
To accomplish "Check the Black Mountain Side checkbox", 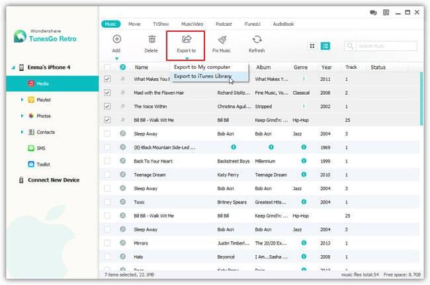I will coord(107,147).
